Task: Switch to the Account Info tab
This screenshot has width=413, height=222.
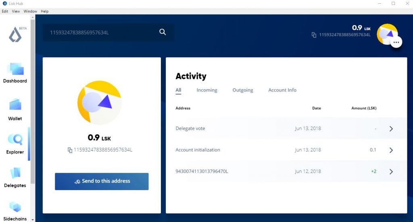Action: (282, 90)
